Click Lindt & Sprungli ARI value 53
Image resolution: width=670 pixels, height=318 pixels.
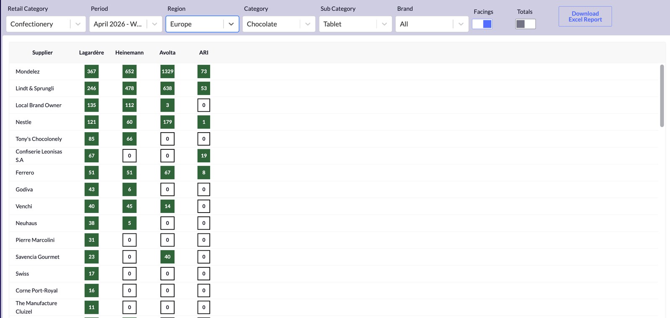pos(204,88)
